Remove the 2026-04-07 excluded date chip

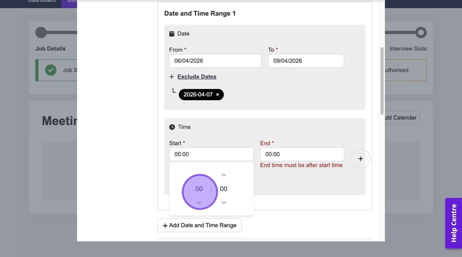(x=218, y=95)
